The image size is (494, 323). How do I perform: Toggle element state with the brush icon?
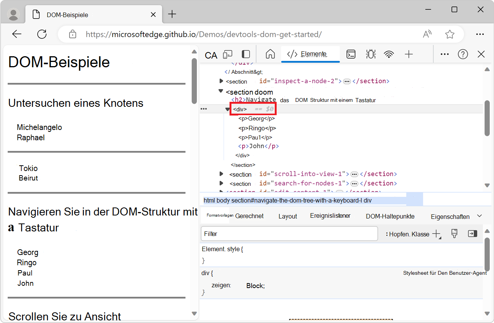pyautogui.click(x=454, y=233)
